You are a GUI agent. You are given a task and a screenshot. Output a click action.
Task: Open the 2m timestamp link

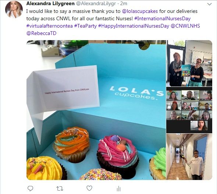tap(124, 4)
